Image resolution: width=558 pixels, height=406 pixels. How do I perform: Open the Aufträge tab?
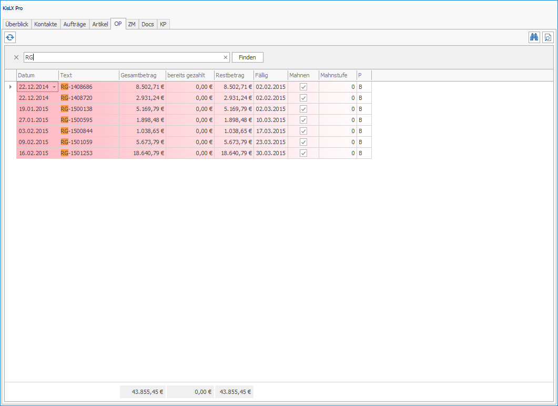(74, 24)
